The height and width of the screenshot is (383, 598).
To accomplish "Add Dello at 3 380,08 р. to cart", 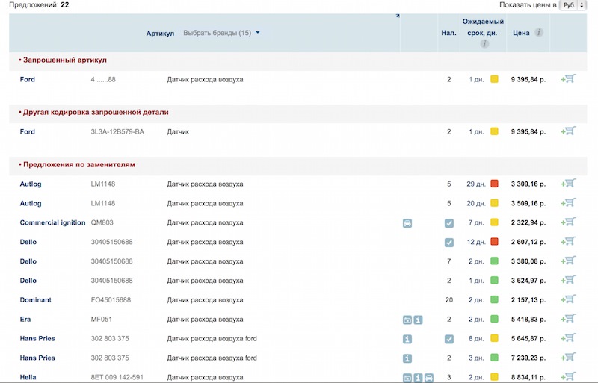I will pyautogui.click(x=568, y=261).
